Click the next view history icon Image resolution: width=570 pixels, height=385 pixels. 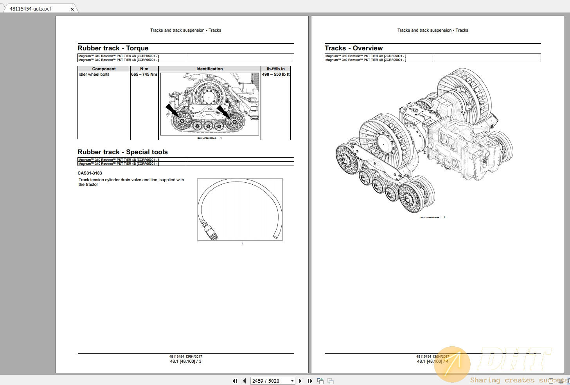pos(331,381)
